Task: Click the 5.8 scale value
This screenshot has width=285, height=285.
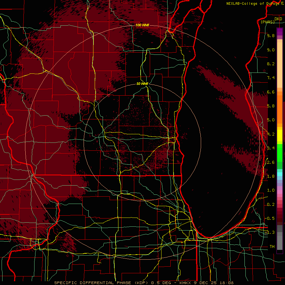Action: 271,106
